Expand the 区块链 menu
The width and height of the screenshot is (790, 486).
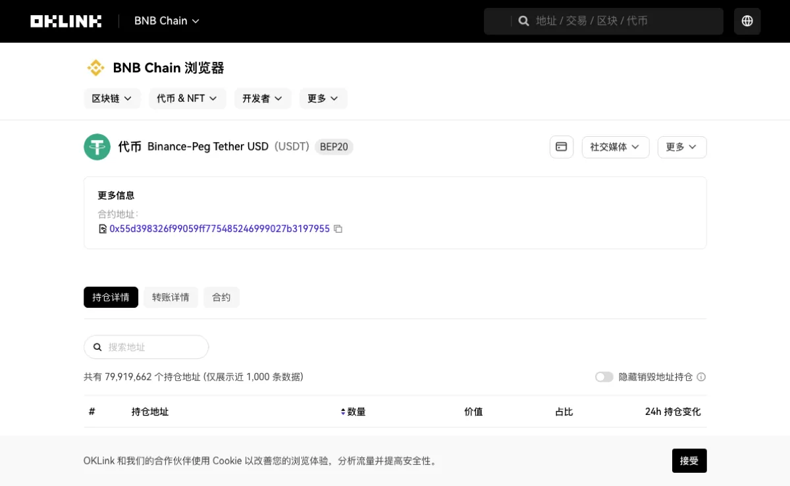pos(112,99)
